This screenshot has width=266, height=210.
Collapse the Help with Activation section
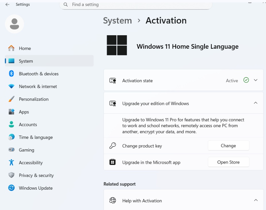256,200
